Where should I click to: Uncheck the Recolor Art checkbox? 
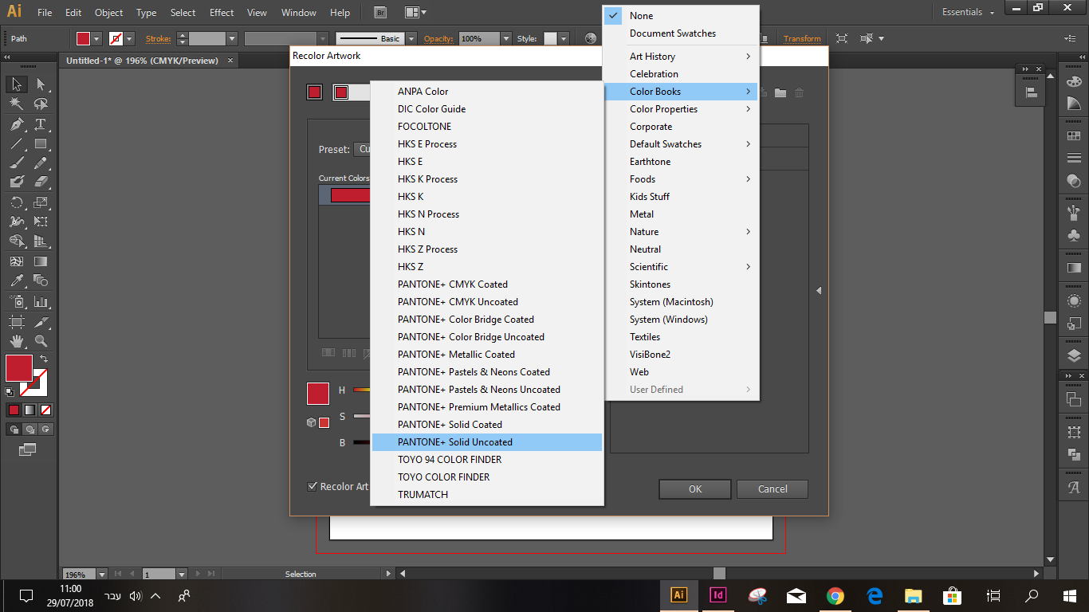tap(313, 486)
